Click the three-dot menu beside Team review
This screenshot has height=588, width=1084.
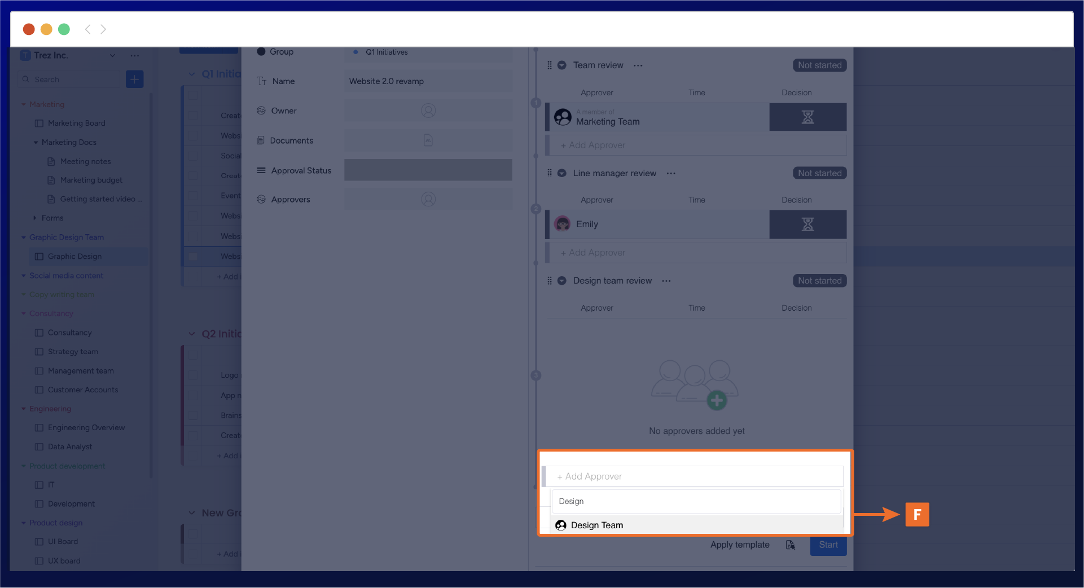coord(638,65)
